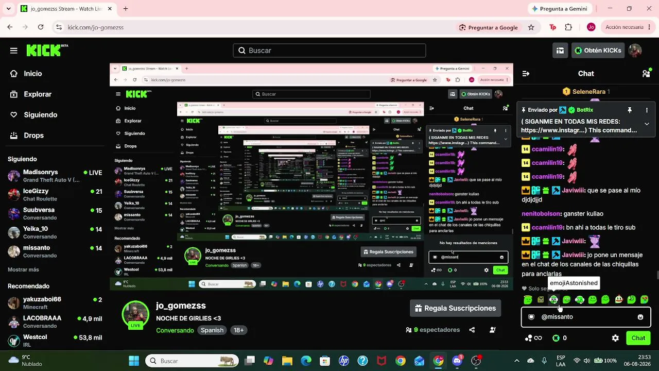Open Drops in the Kick sidebar
The width and height of the screenshot is (659, 371).
[x=27, y=136]
